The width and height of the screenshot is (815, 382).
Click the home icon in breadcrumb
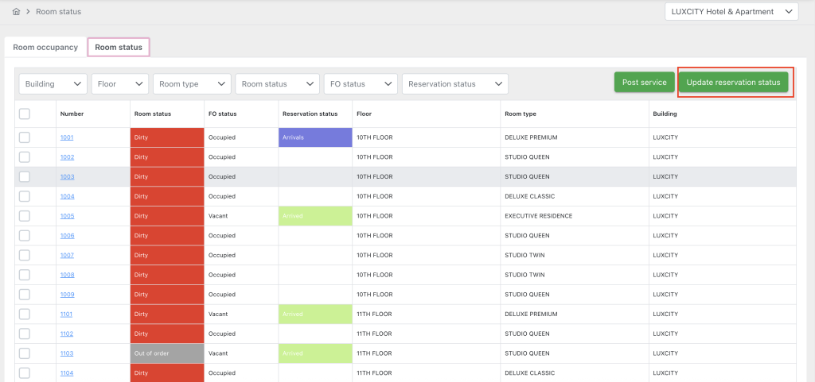pos(17,12)
